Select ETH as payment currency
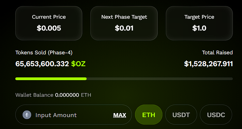This screenshot has height=129, width=242. click(149, 115)
